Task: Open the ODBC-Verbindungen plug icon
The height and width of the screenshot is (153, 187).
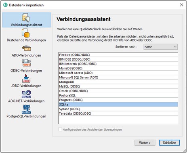Action: (26, 63)
